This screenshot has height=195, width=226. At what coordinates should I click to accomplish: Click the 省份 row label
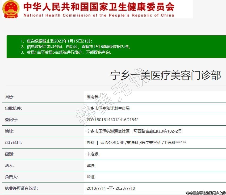[x=10, y=97]
